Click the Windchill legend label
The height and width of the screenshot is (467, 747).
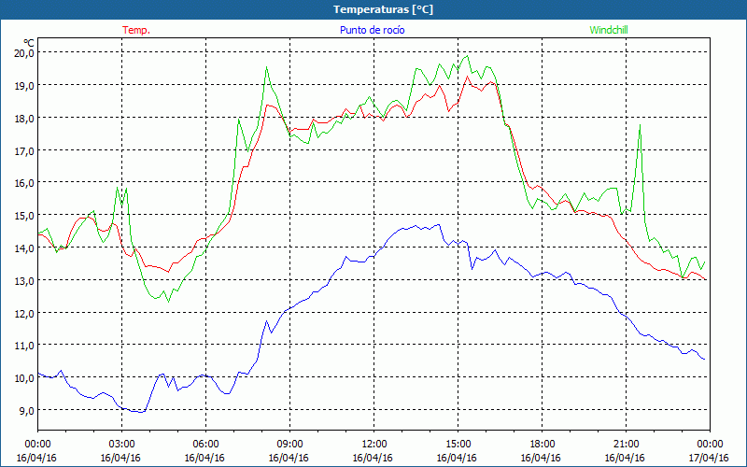pos(609,30)
